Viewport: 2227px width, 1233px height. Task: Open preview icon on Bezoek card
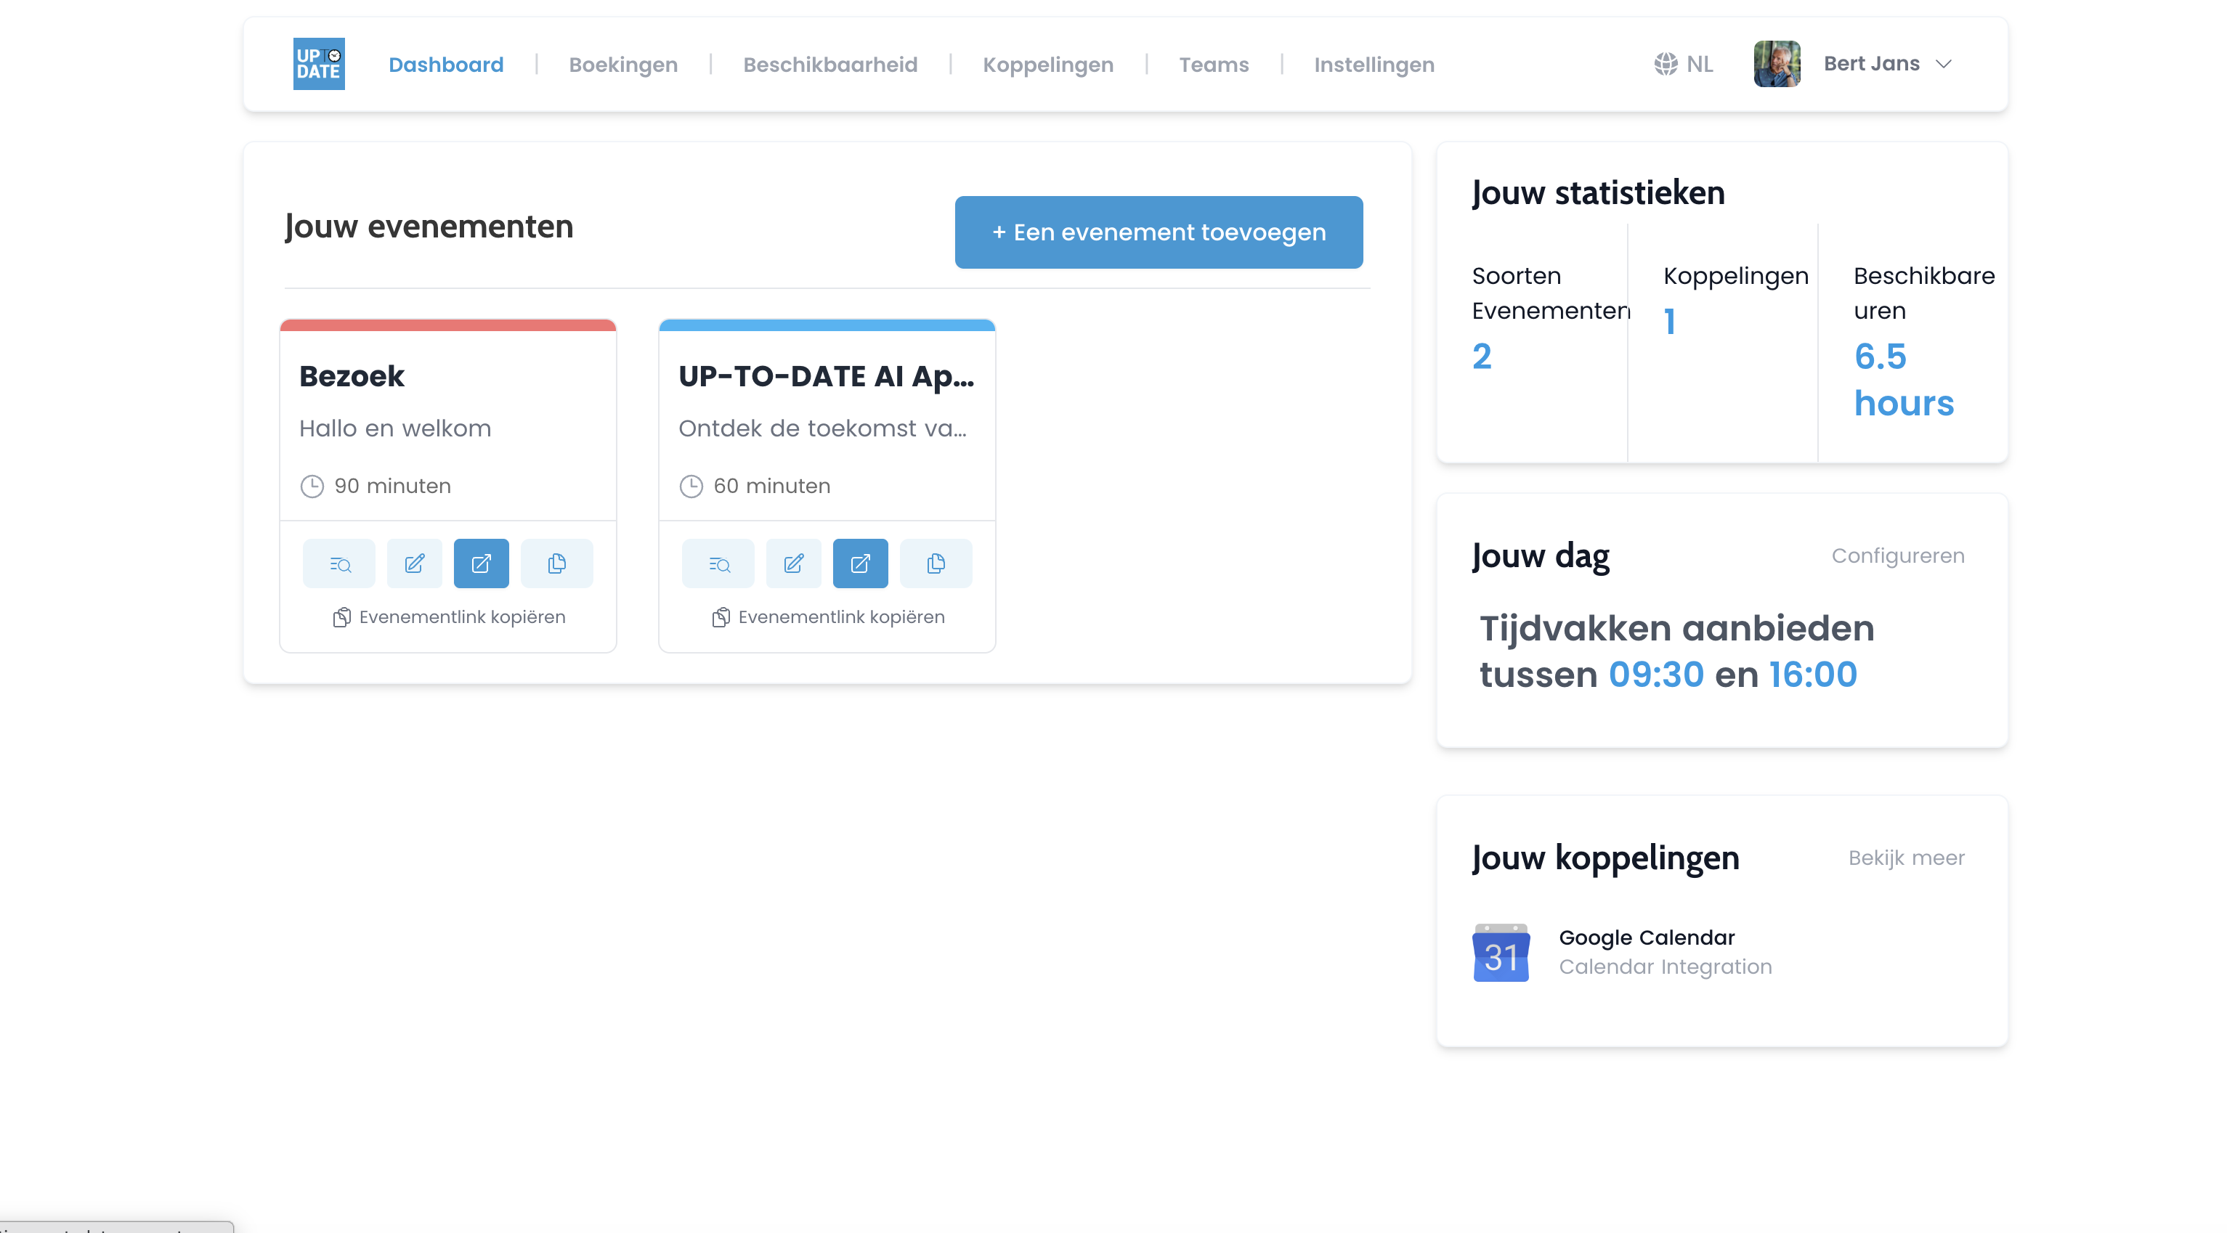tap(339, 563)
